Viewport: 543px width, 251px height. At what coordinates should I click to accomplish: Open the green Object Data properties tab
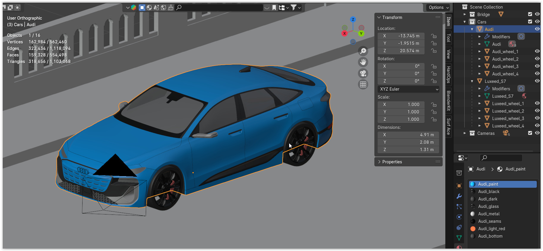(x=459, y=238)
